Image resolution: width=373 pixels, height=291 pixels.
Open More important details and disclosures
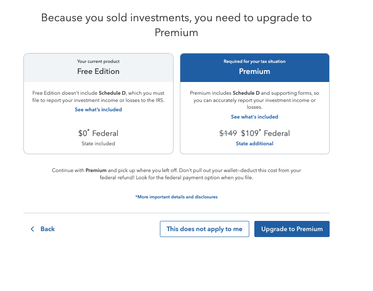[177, 197]
